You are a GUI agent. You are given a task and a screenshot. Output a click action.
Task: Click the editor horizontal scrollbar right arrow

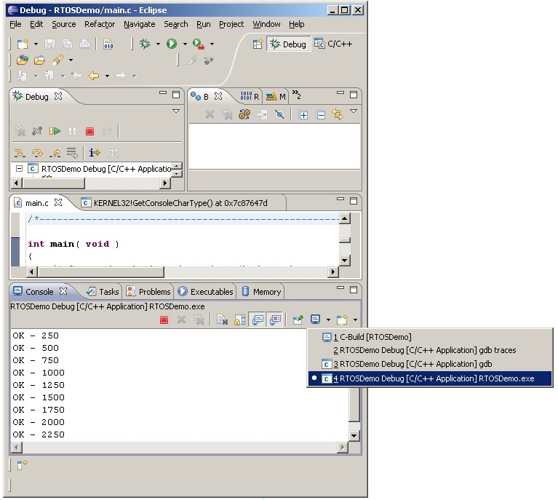tap(333, 271)
